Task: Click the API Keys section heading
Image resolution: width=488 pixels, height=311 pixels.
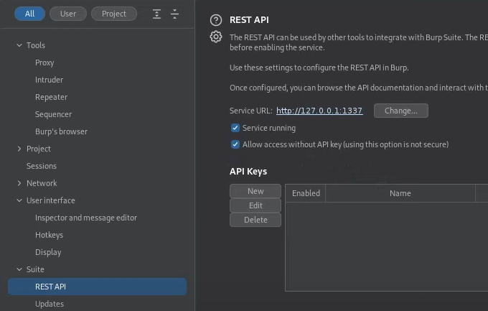Action: [248, 172]
